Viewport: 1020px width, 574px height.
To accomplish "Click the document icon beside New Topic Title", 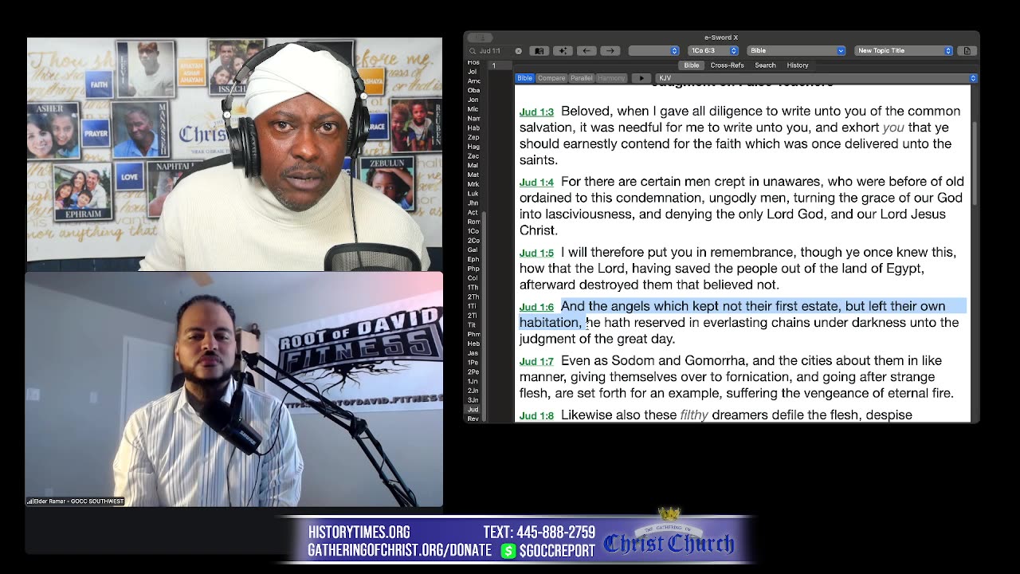I will coord(967,51).
